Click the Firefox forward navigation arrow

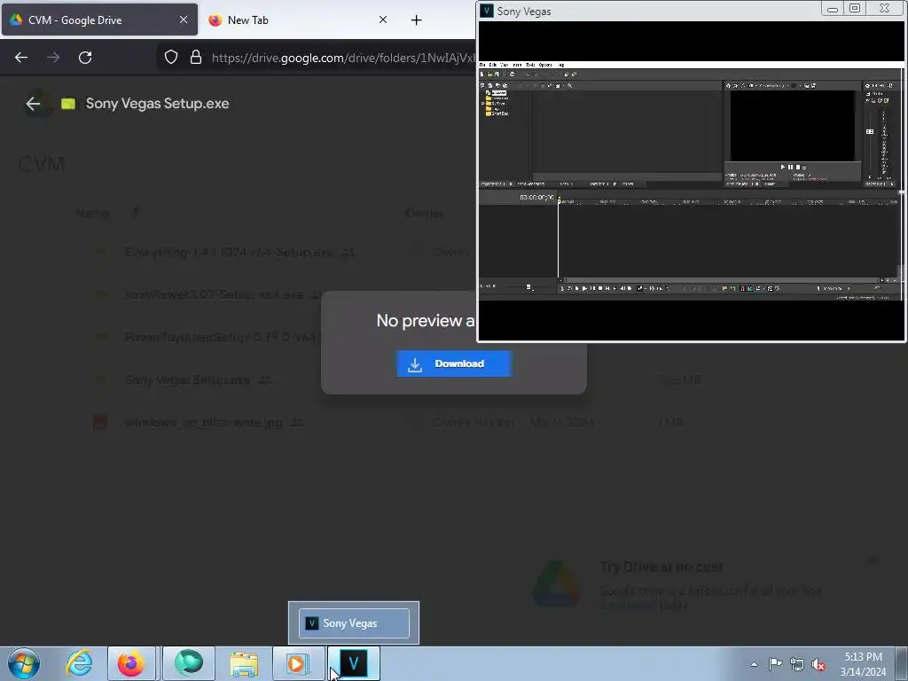53,58
